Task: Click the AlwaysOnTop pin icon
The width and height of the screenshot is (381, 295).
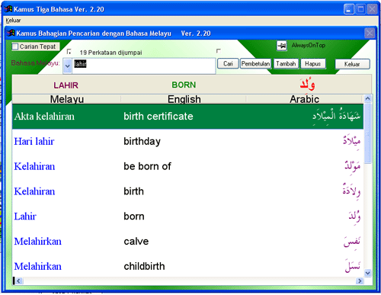Action: pos(281,46)
